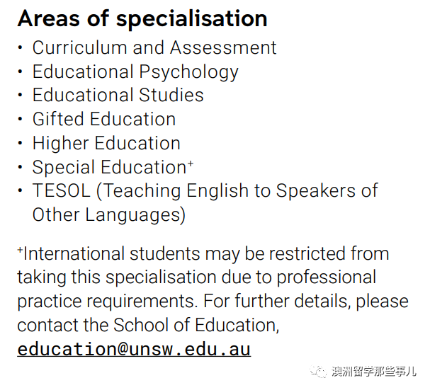
Task: Click the practice requirements sentence line
Action: point(213,302)
